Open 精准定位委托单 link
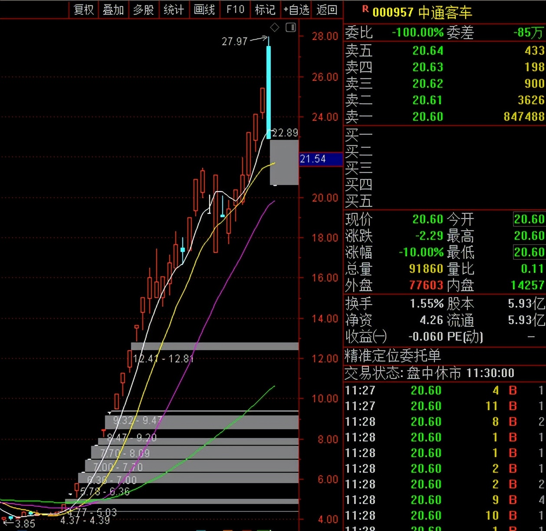The image size is (546, 531). (392, 356)
